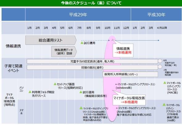
Task: Click the 平成29年 header cell
Action: pyautogui.click(x=78, y=14)
